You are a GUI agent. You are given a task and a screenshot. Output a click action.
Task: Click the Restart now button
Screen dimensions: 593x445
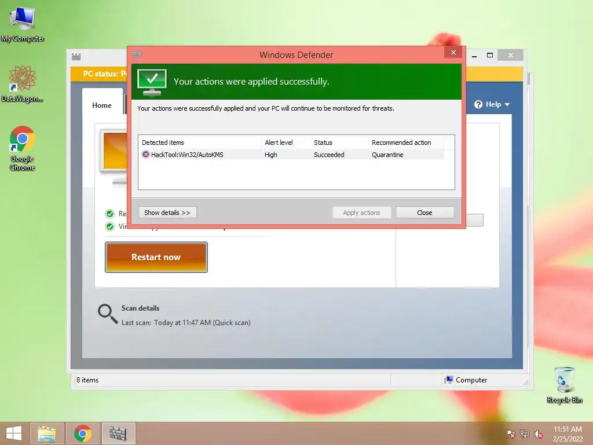[x=156, y=257]
